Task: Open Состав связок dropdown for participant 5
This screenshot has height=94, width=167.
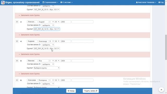Action: click(x=48, y=64)
